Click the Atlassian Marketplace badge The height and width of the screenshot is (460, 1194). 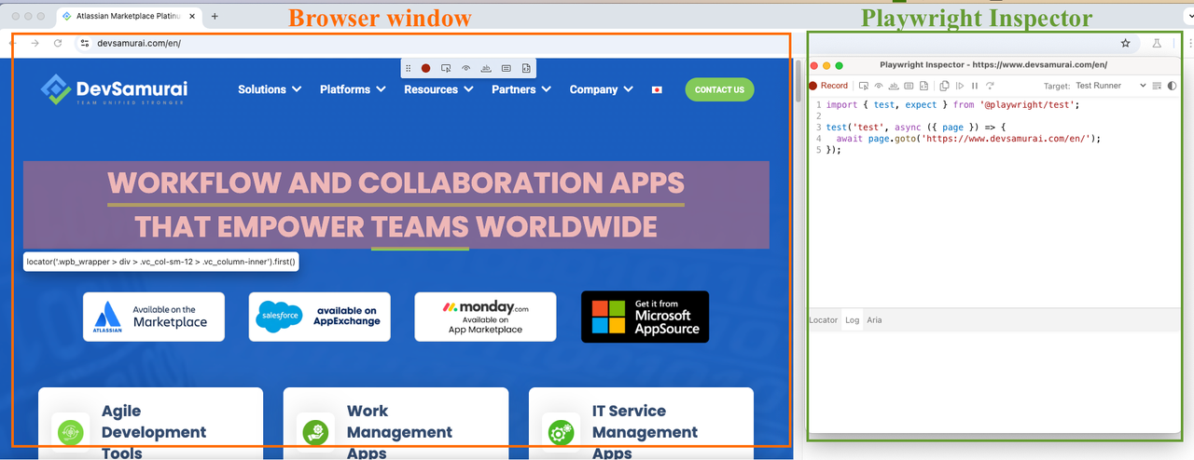click(x=154, y=317)
